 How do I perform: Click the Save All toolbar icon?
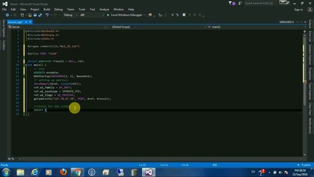40,15
